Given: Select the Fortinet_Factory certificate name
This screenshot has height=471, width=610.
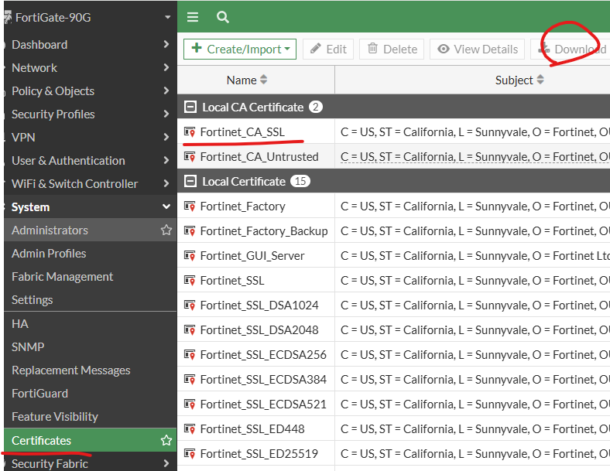Looking at the screenshot, I should [x=243, y=206].
